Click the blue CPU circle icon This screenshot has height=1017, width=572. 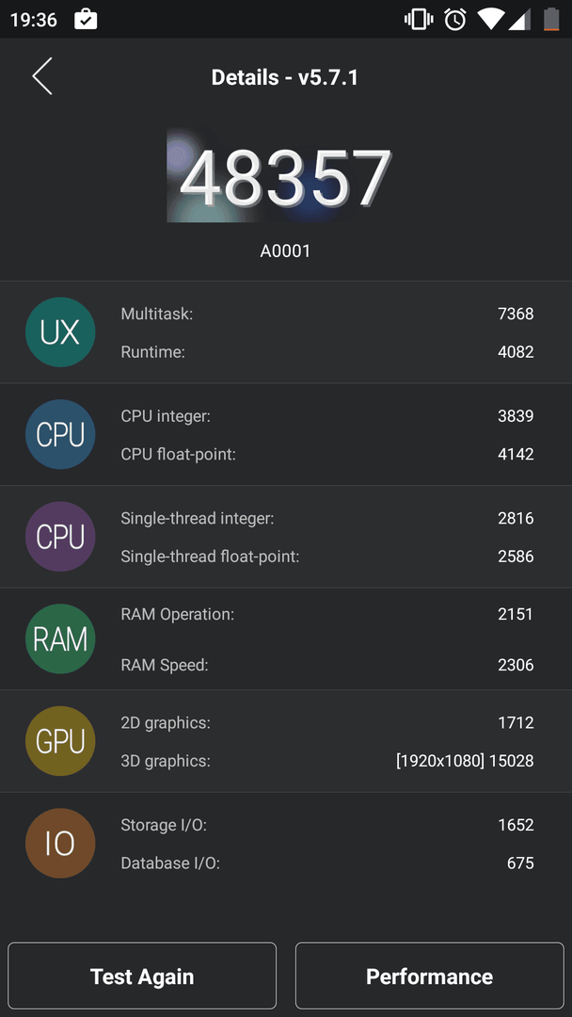click(60, 434)
